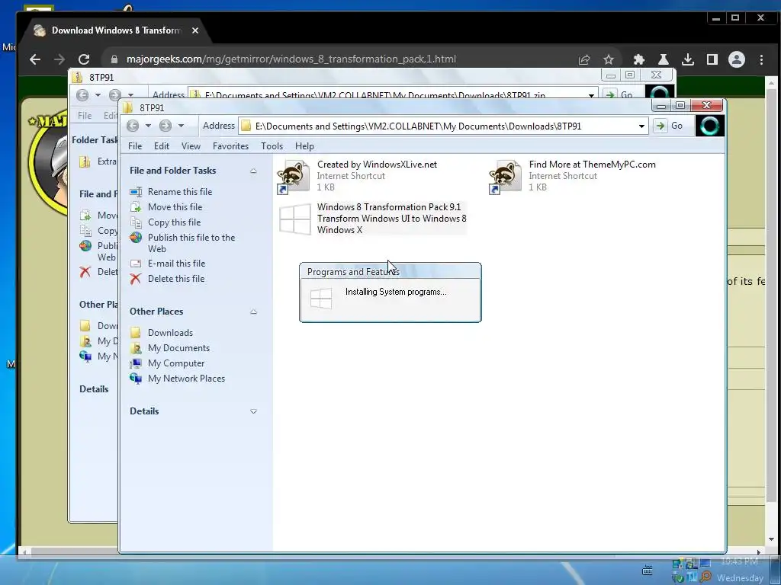The height and width of the screenshot is (585, 781).
Task: Click Chrome page scrollbar down arrow
Action: (x=771, y=539)
